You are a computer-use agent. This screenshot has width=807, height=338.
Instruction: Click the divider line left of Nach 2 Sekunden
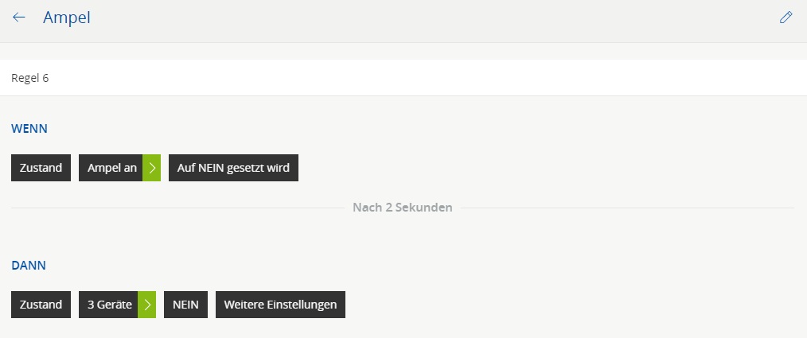pos(175,208)
